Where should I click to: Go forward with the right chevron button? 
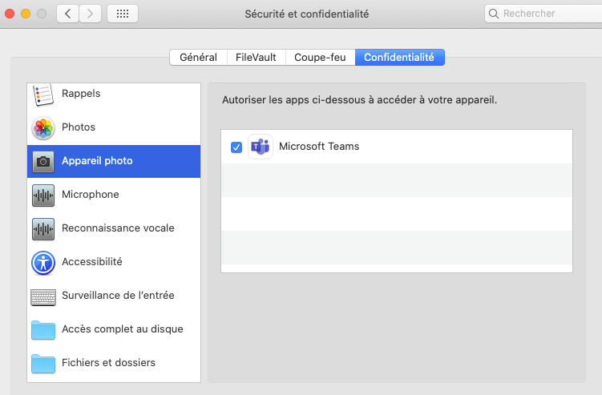pos(91,14)
